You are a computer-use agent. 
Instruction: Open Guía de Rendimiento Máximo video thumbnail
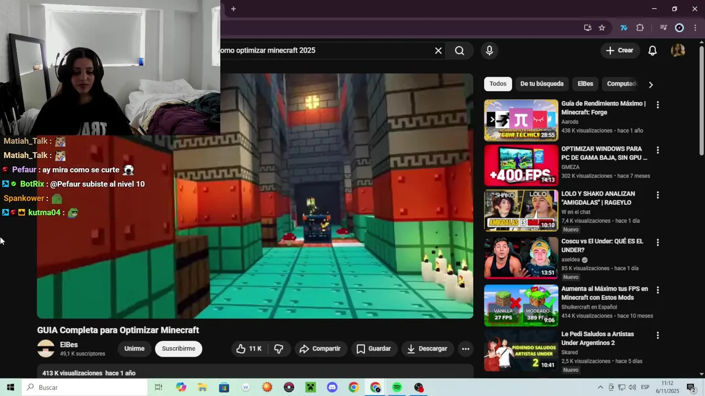coord(521,120)
